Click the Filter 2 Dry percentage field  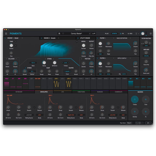[124, 74]
